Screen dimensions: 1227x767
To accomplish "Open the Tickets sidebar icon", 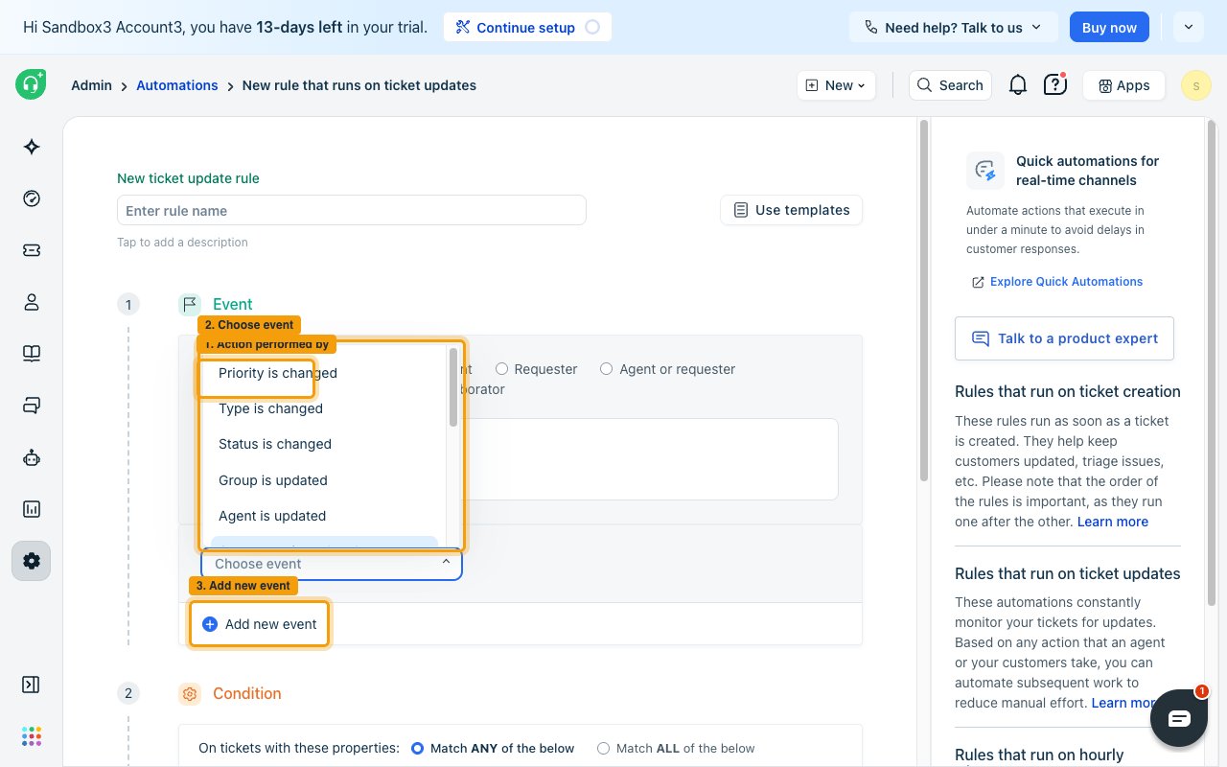I will coord(31,250).
